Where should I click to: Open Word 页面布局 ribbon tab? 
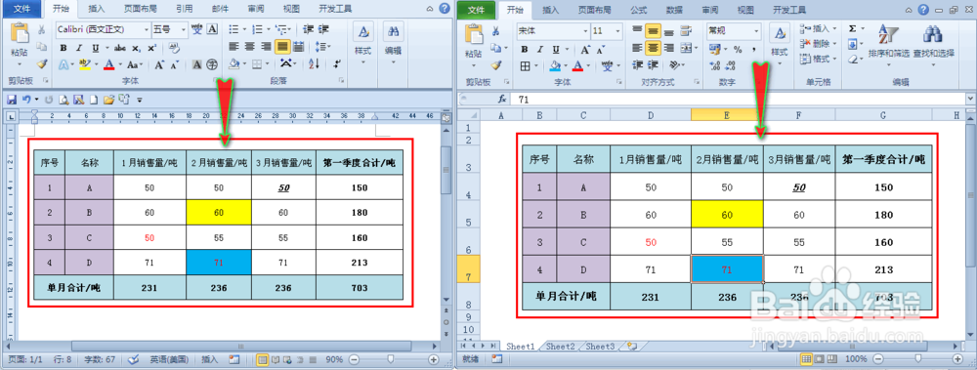point(140,10)
